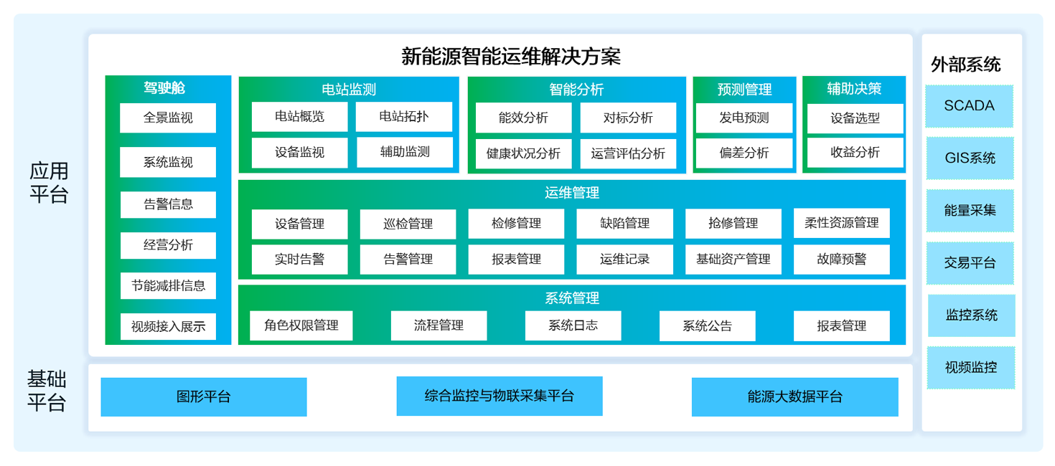Click the 图形平台 button
1055x466 pixels.
point(203,396)
